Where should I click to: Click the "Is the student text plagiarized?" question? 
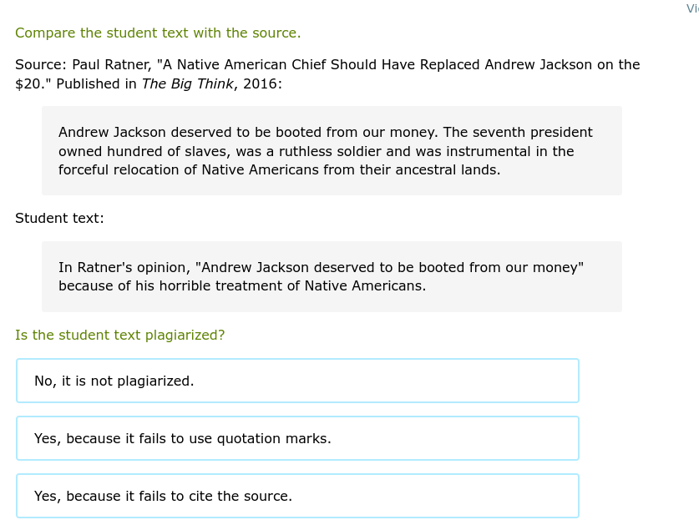point(119,335)
